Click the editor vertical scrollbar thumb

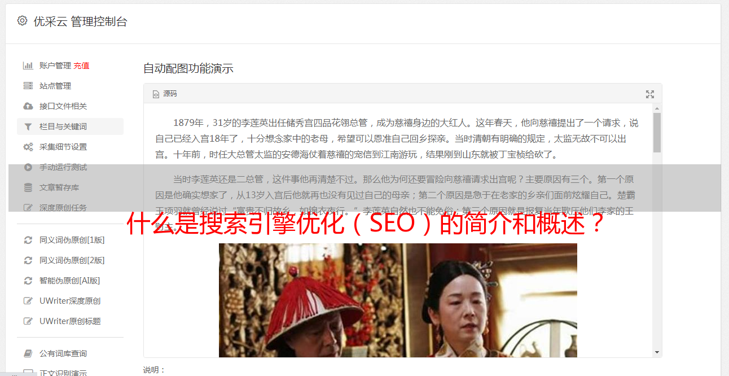pyautogui.click(x=657, y=133)
